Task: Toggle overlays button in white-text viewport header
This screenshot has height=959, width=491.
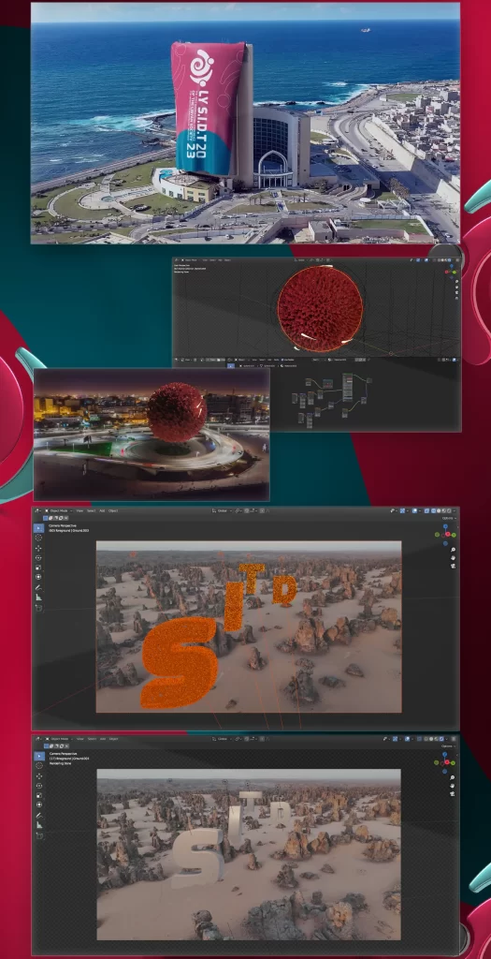Action: (x=408, y=739)
